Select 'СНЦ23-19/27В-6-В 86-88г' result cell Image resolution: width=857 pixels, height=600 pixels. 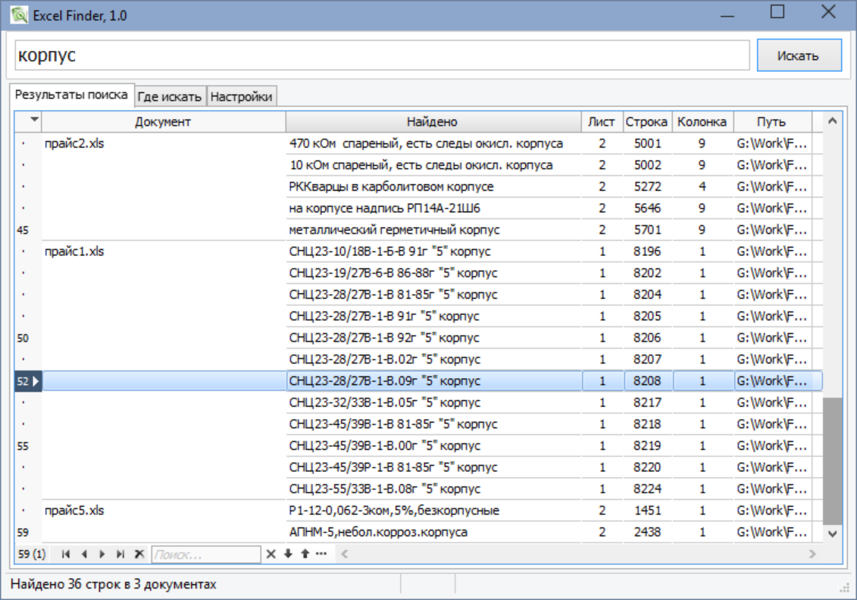tap(433, 273)
